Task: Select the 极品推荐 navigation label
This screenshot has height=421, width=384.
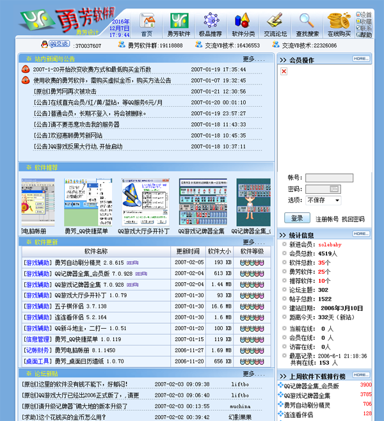Action: (x=211, y=34)
